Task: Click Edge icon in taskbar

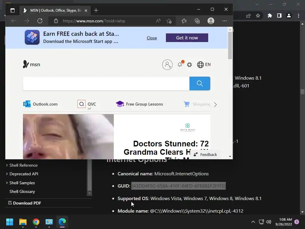Action: click(x=62, y=222)
